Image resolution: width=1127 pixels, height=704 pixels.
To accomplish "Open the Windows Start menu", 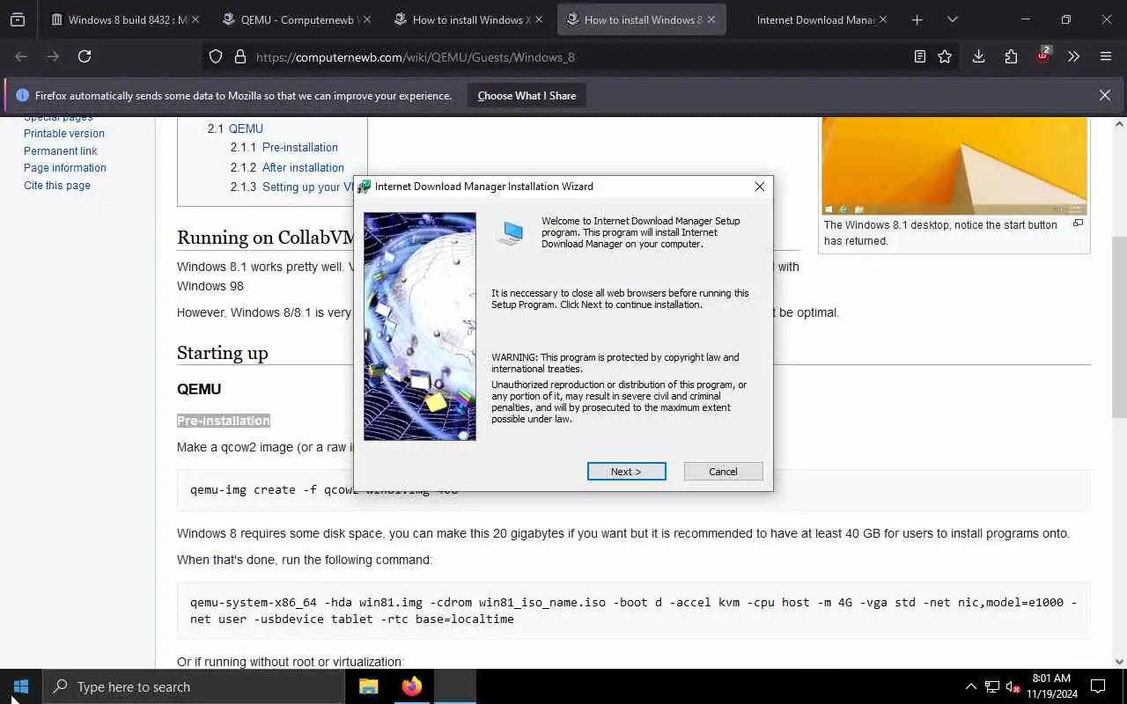I will click(21, 686).
